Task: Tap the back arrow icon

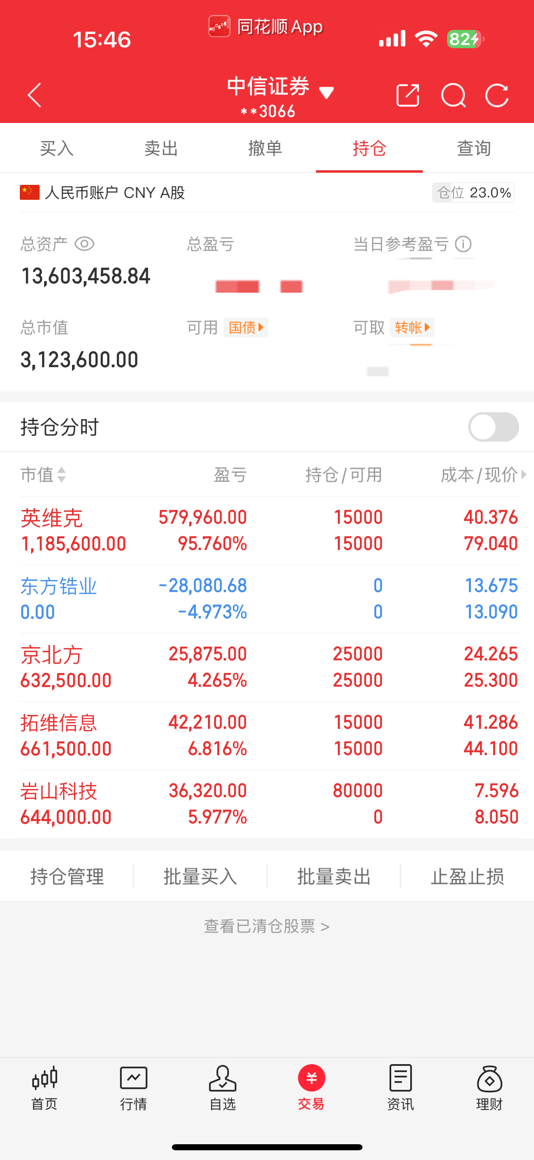Action: click(x=35, y=95)
